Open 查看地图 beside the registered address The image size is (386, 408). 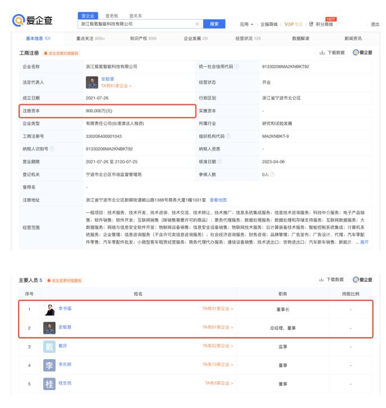[x=218, y=200]
